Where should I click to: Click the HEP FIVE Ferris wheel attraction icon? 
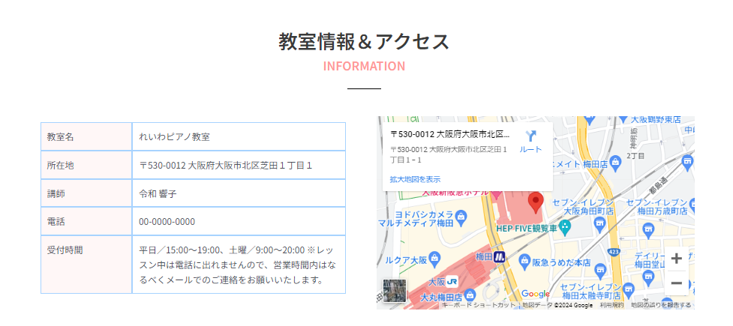pos(565,229)
